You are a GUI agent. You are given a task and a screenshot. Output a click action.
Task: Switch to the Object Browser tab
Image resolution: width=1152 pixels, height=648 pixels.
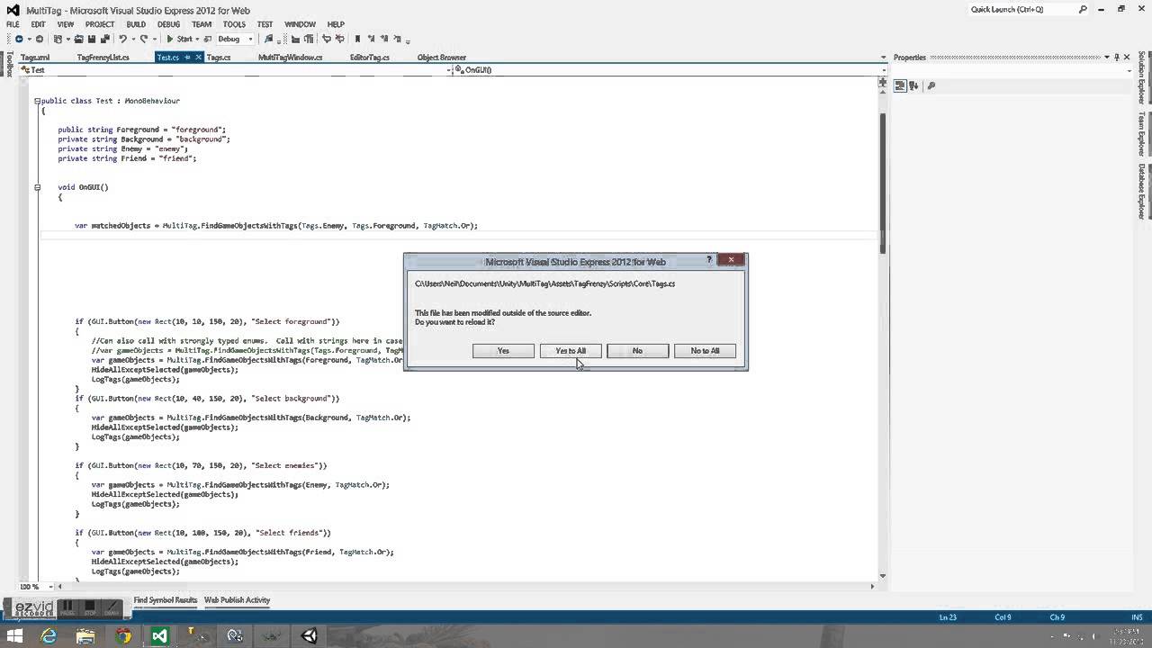441,58
